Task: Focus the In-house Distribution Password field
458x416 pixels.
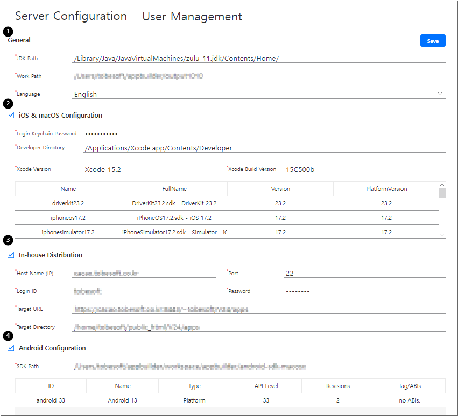Action: pos(364,291)
